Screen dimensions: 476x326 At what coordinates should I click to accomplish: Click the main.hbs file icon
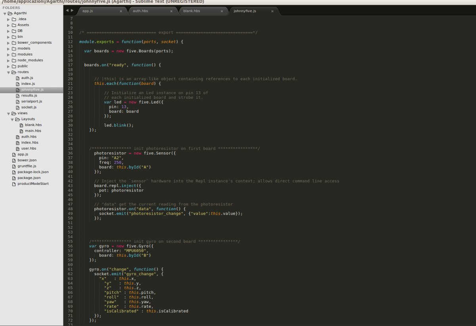coord(21,131)
